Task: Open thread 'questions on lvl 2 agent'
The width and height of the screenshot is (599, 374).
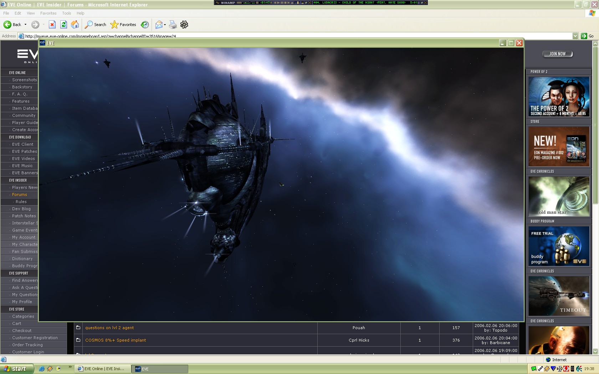Action: [x=109, y=328]
